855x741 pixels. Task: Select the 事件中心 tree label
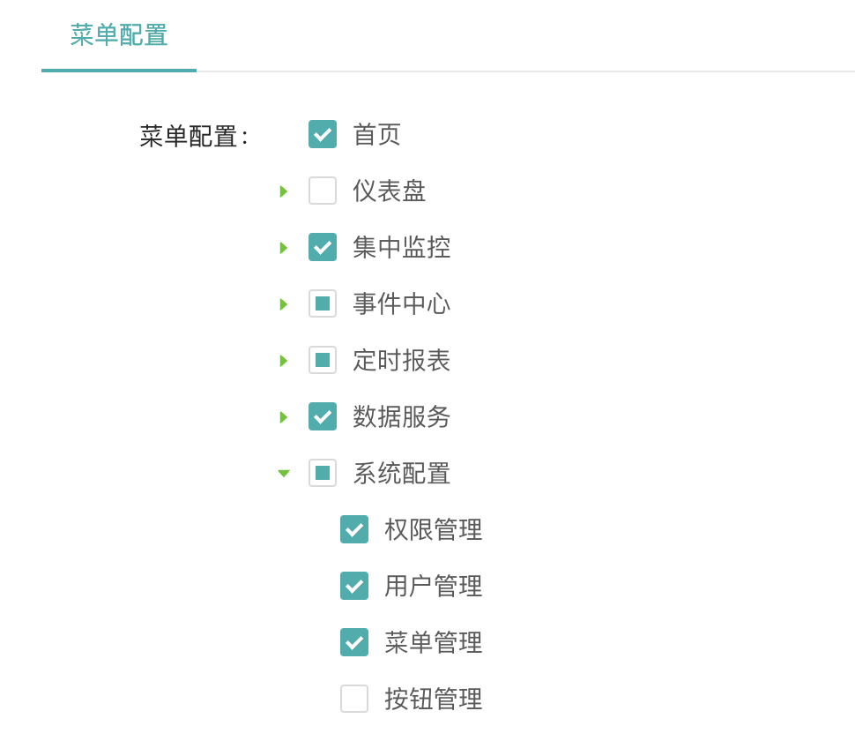401,303
